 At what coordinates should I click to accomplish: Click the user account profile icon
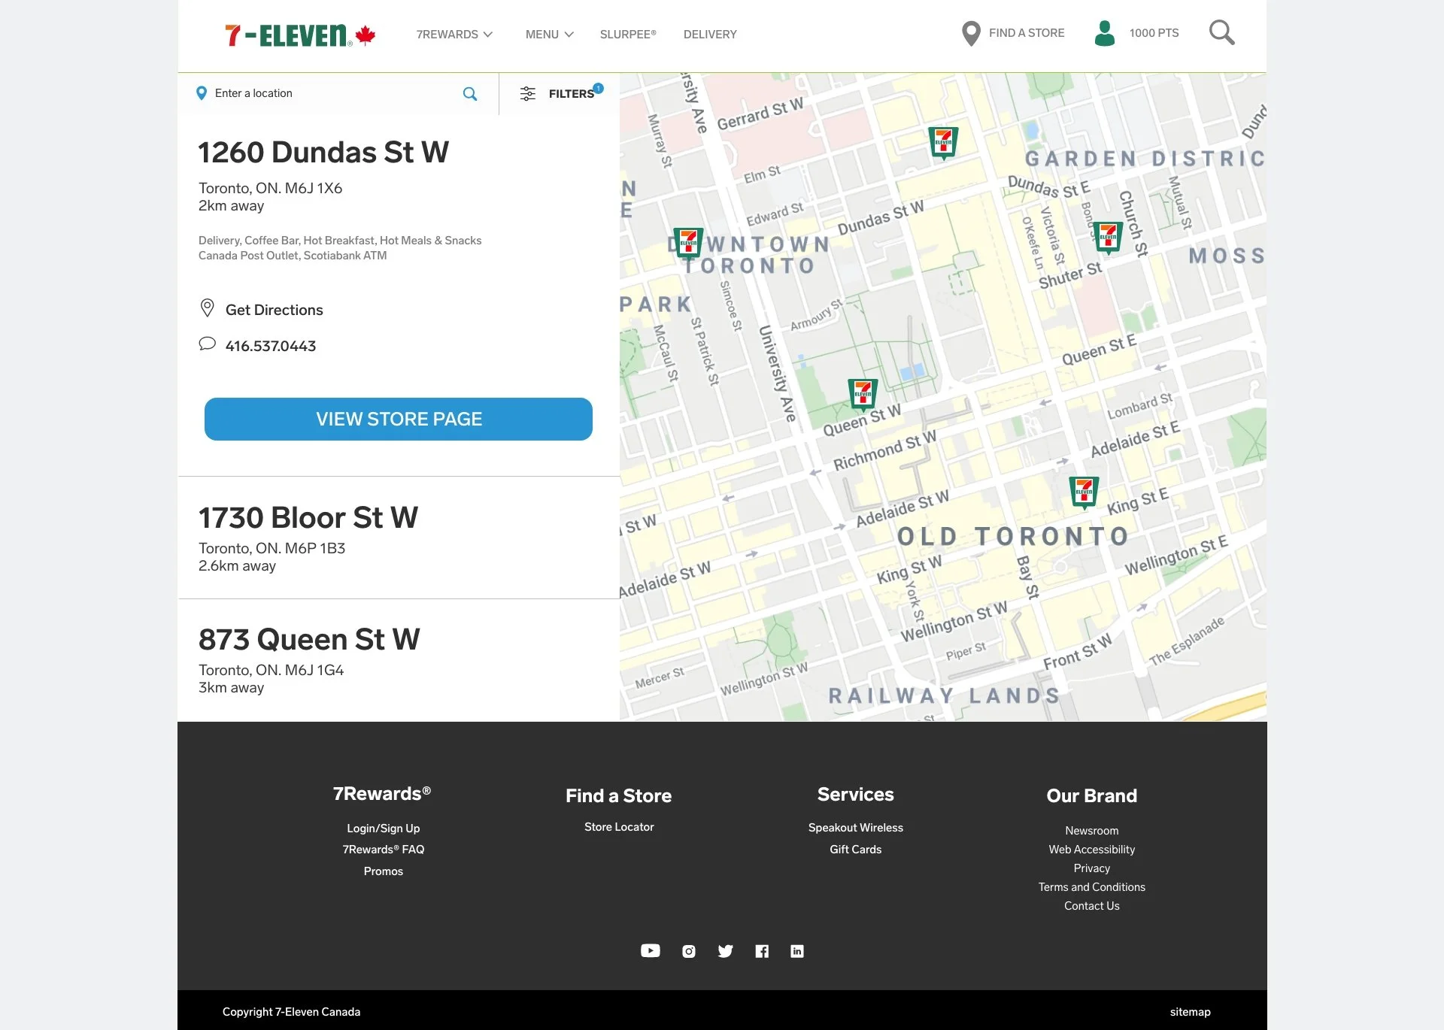pos(1104,33)
